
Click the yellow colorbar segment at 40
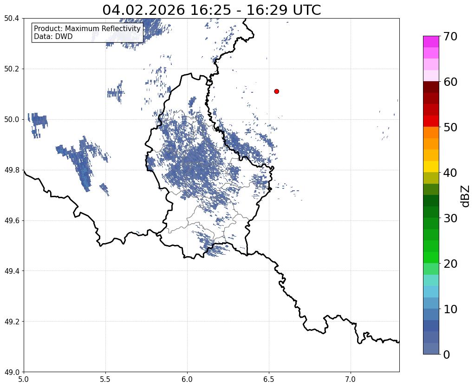(431, 167)
